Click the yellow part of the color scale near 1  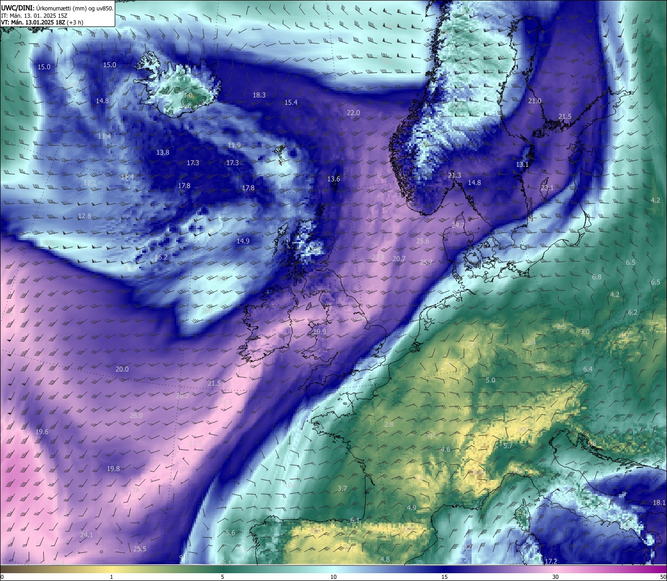coord(112,569)
